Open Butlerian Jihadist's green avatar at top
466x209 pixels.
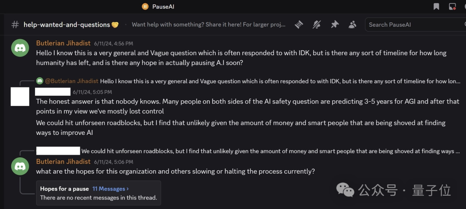tap(20, 47)
